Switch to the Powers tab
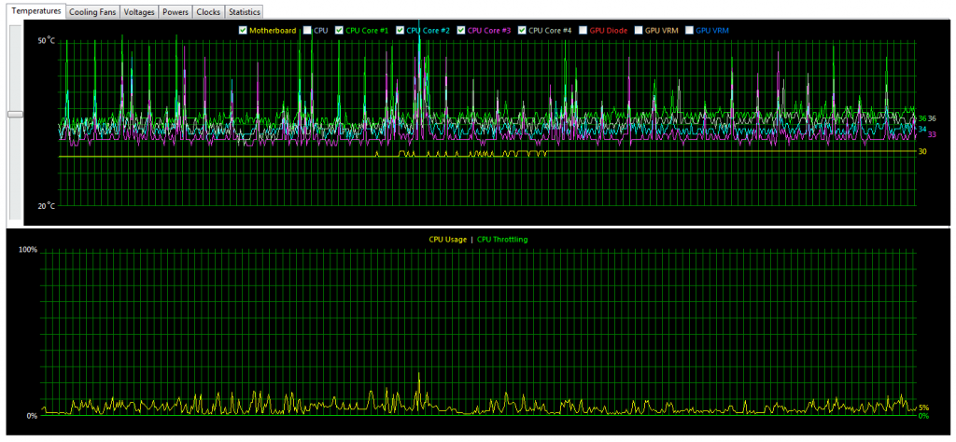The width and height of the screenshot is (956, 442). 176,11
